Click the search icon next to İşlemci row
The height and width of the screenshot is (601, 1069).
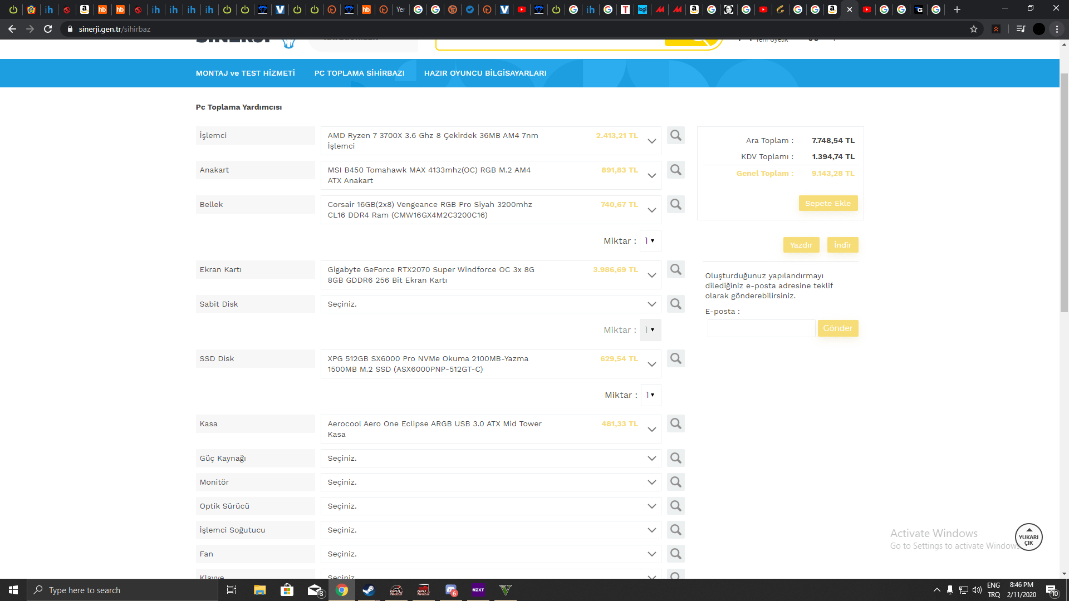675,135
